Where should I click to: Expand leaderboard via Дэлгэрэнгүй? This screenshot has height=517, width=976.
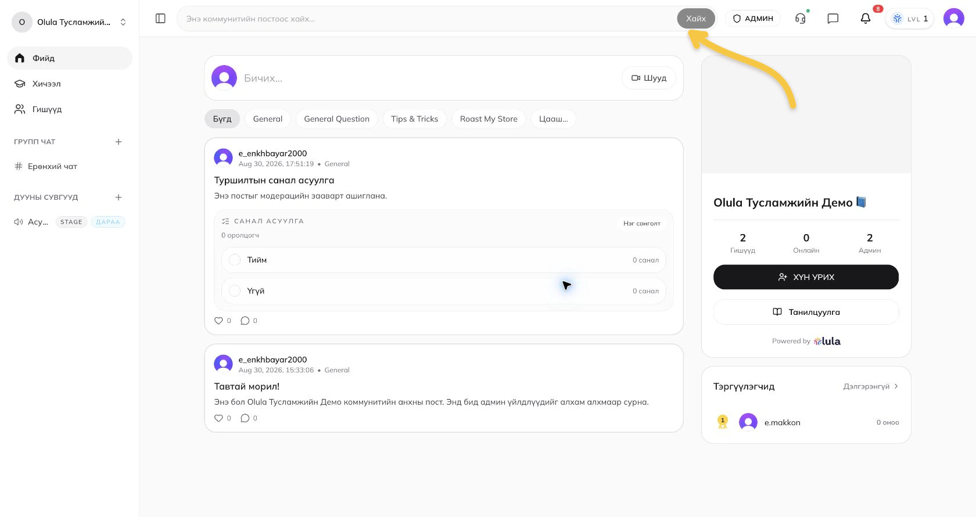click(871, 386)
